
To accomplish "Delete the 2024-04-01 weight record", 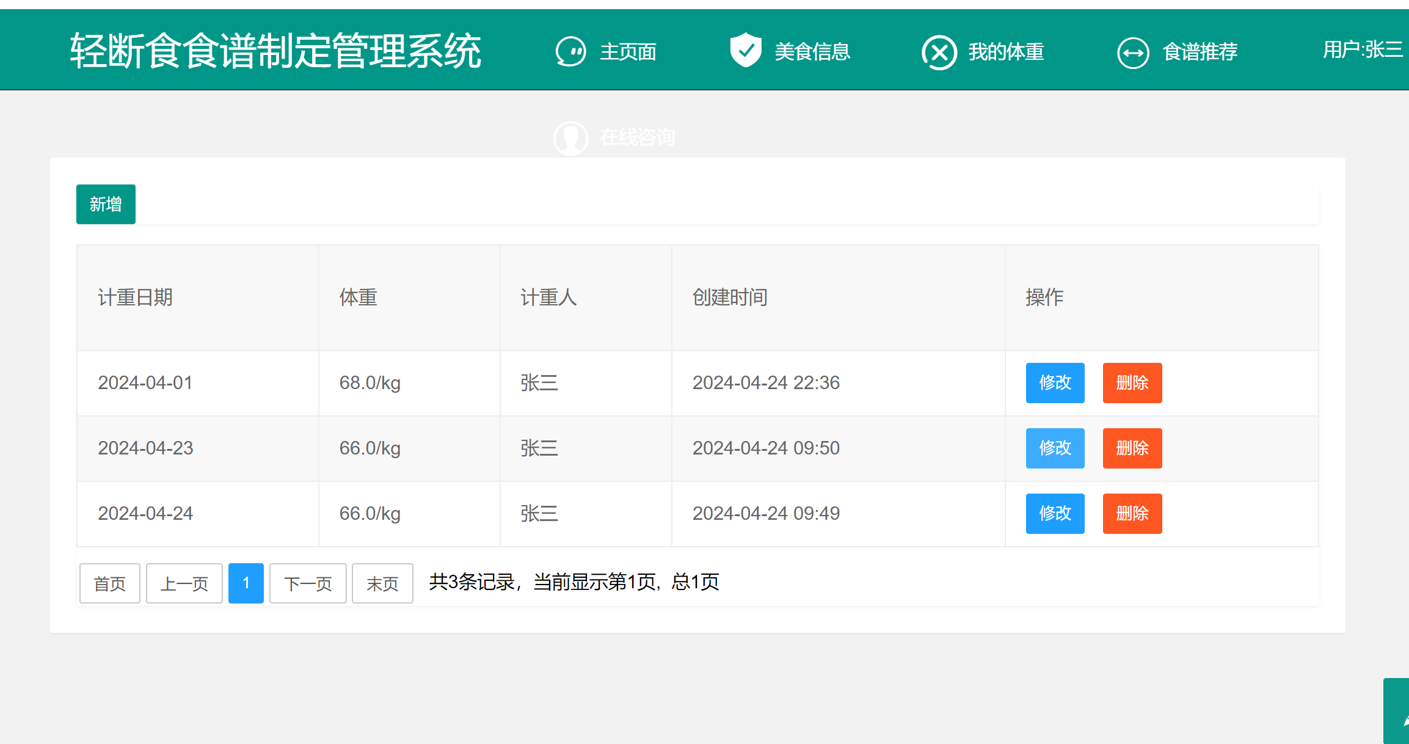I will (1132, 383).
